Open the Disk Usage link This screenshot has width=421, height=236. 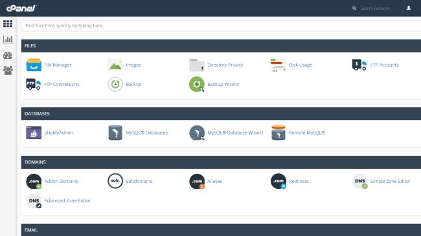(301, 65)
